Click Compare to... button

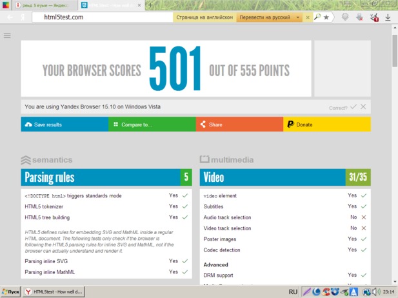click(x=152, y=124)
